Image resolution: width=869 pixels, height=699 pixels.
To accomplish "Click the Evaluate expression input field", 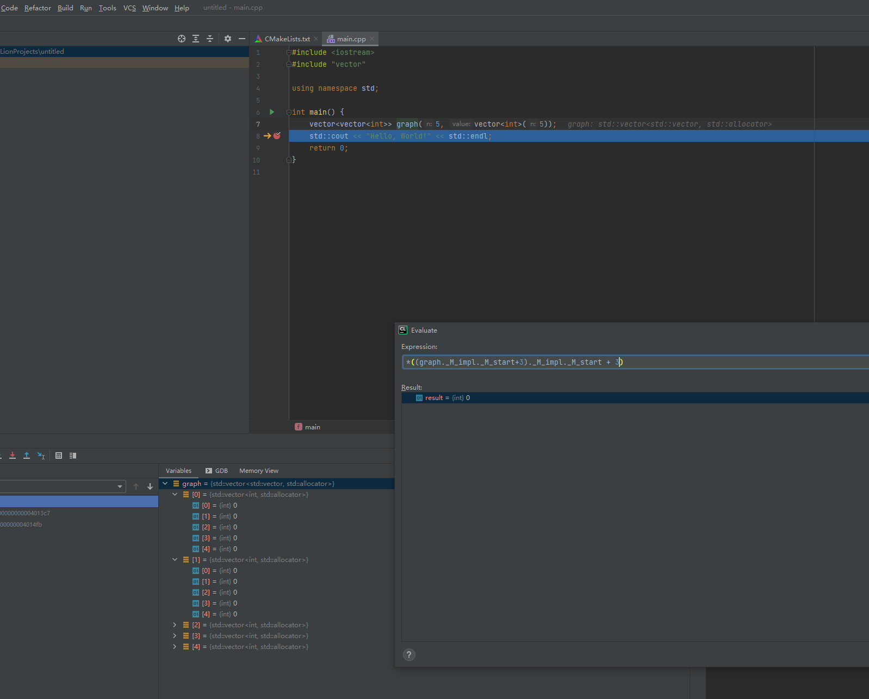I will coord(635,362).
